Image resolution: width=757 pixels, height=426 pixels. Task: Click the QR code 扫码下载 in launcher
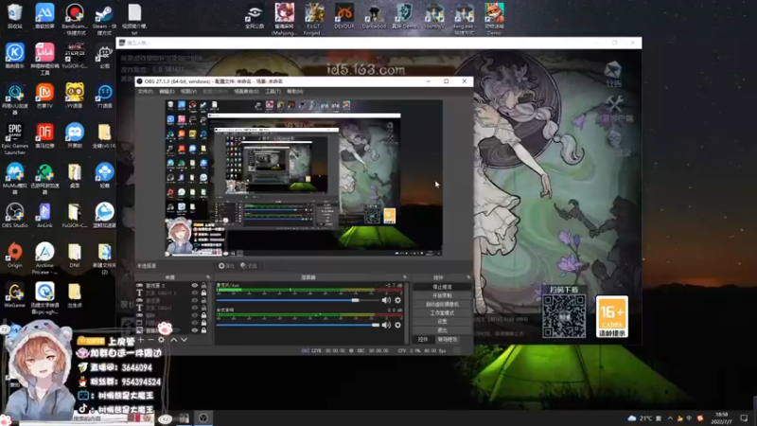(x=564, y=316)
